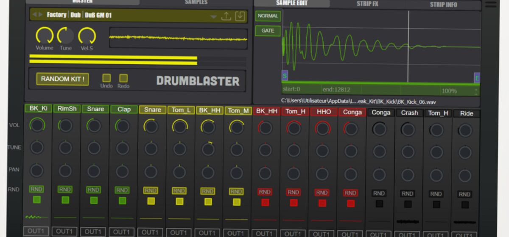Toggle RND on the red Tom_H strip

pos(294,192)
